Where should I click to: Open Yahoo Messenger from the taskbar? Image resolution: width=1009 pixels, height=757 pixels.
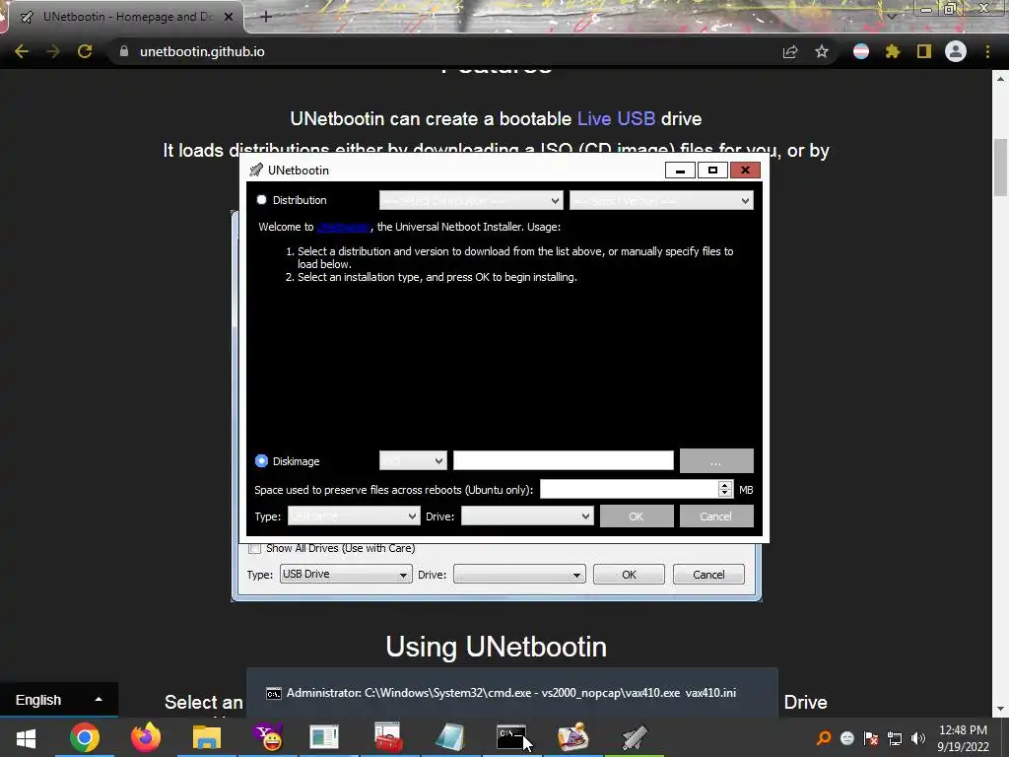tap(267, 737)
